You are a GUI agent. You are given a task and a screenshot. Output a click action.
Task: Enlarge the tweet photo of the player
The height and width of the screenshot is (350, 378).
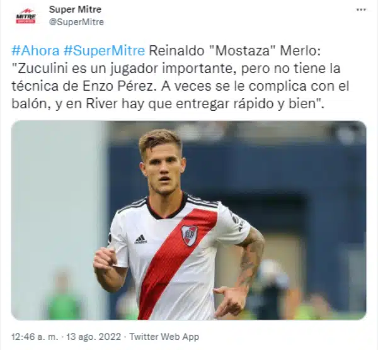pyautogui.click(x=189, y=220)
